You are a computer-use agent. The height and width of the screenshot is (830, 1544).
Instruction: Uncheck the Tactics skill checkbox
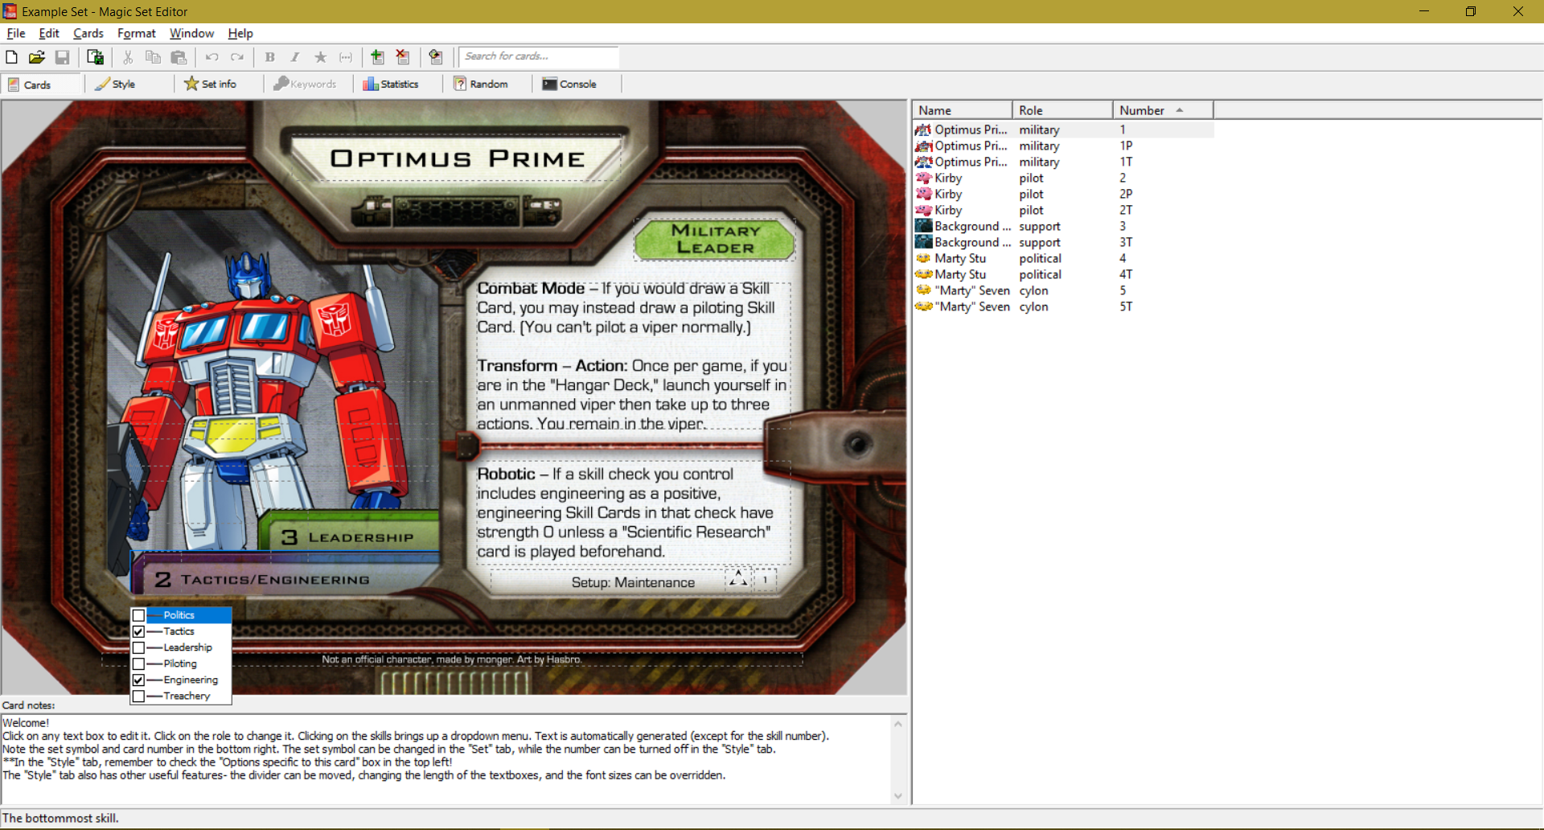point(138,631)
